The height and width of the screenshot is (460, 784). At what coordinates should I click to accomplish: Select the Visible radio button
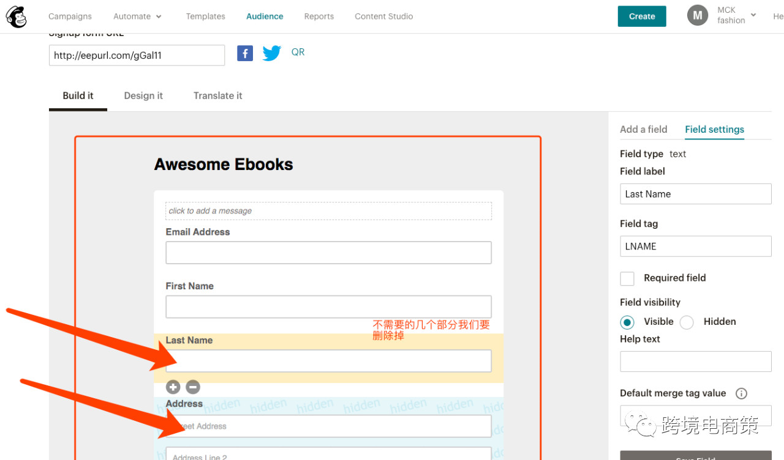(x=627, y=322)
